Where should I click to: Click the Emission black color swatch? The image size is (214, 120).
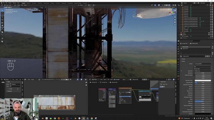pyautogui.click(x=203, y=114)
